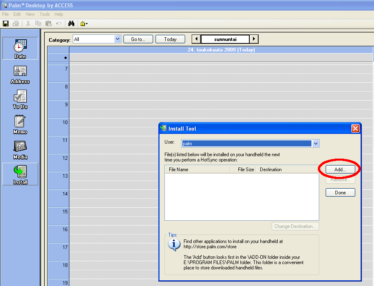The width and height of the screenshot is (374, 286).
Task: Click the Add... button
Action: [x=340, y=170]
